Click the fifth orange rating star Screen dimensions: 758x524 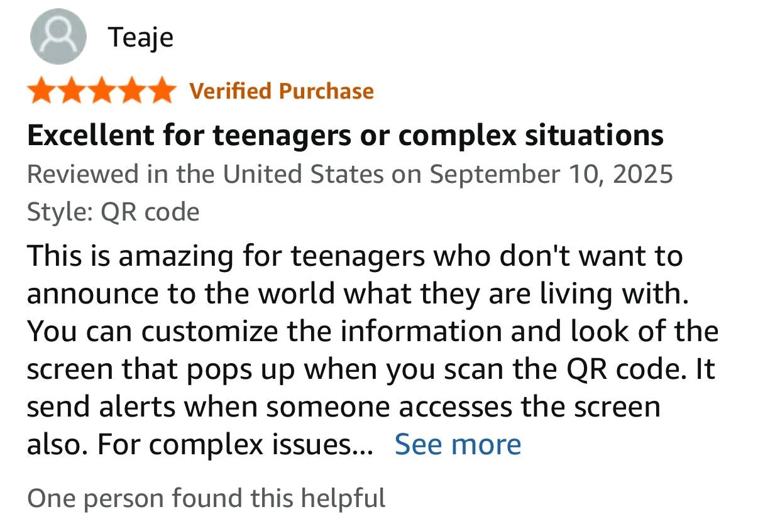(162, 91)
